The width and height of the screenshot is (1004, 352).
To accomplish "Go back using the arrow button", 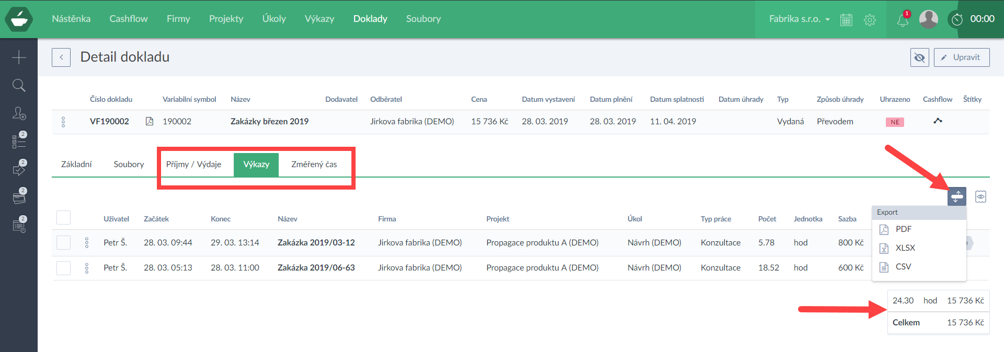I will click(61, 57).
